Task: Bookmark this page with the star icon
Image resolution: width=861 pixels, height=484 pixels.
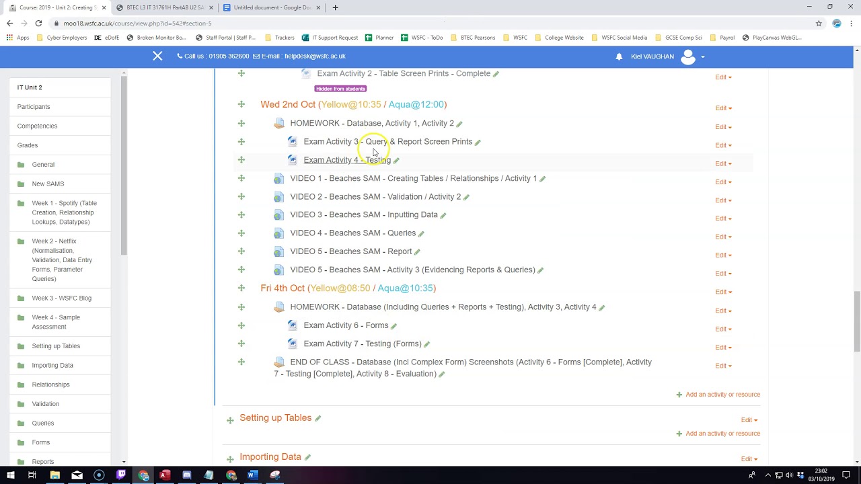Action: tap(819, 23)
